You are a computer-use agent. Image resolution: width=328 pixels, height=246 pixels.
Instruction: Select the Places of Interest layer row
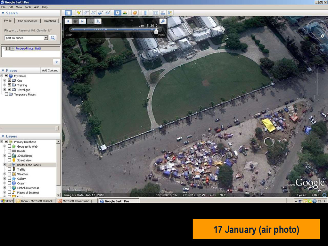click(x=28, y=193)
